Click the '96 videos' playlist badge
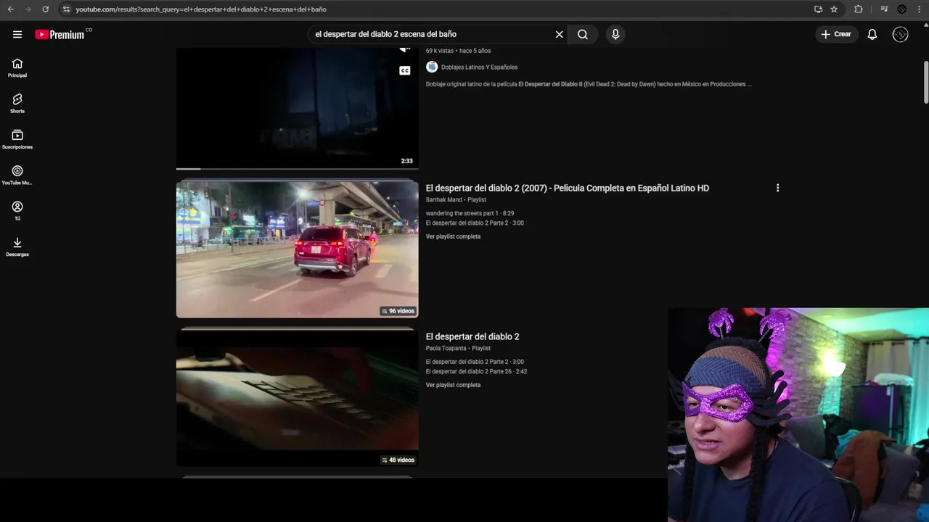 (398, 311)
